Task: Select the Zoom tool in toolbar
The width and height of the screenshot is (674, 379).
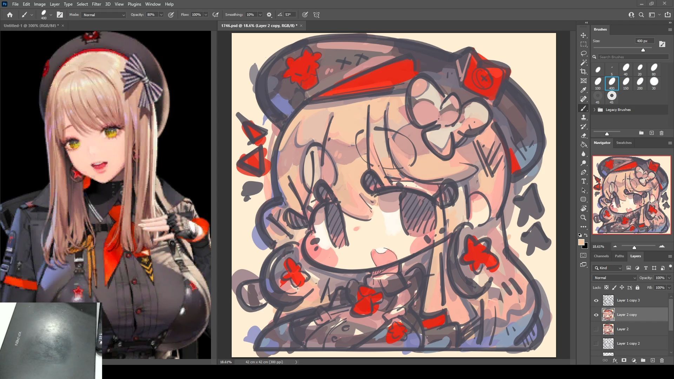Action: (583, 218)
